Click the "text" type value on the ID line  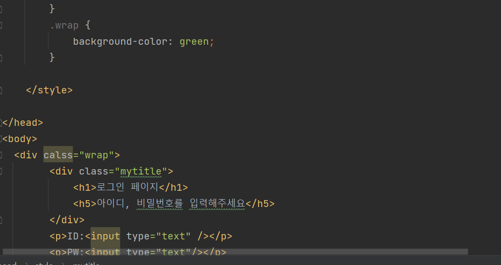173,236
